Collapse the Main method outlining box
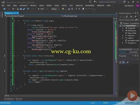Viewport: 140px width, 105px height. pyautogui.click(x=14, y=21)
